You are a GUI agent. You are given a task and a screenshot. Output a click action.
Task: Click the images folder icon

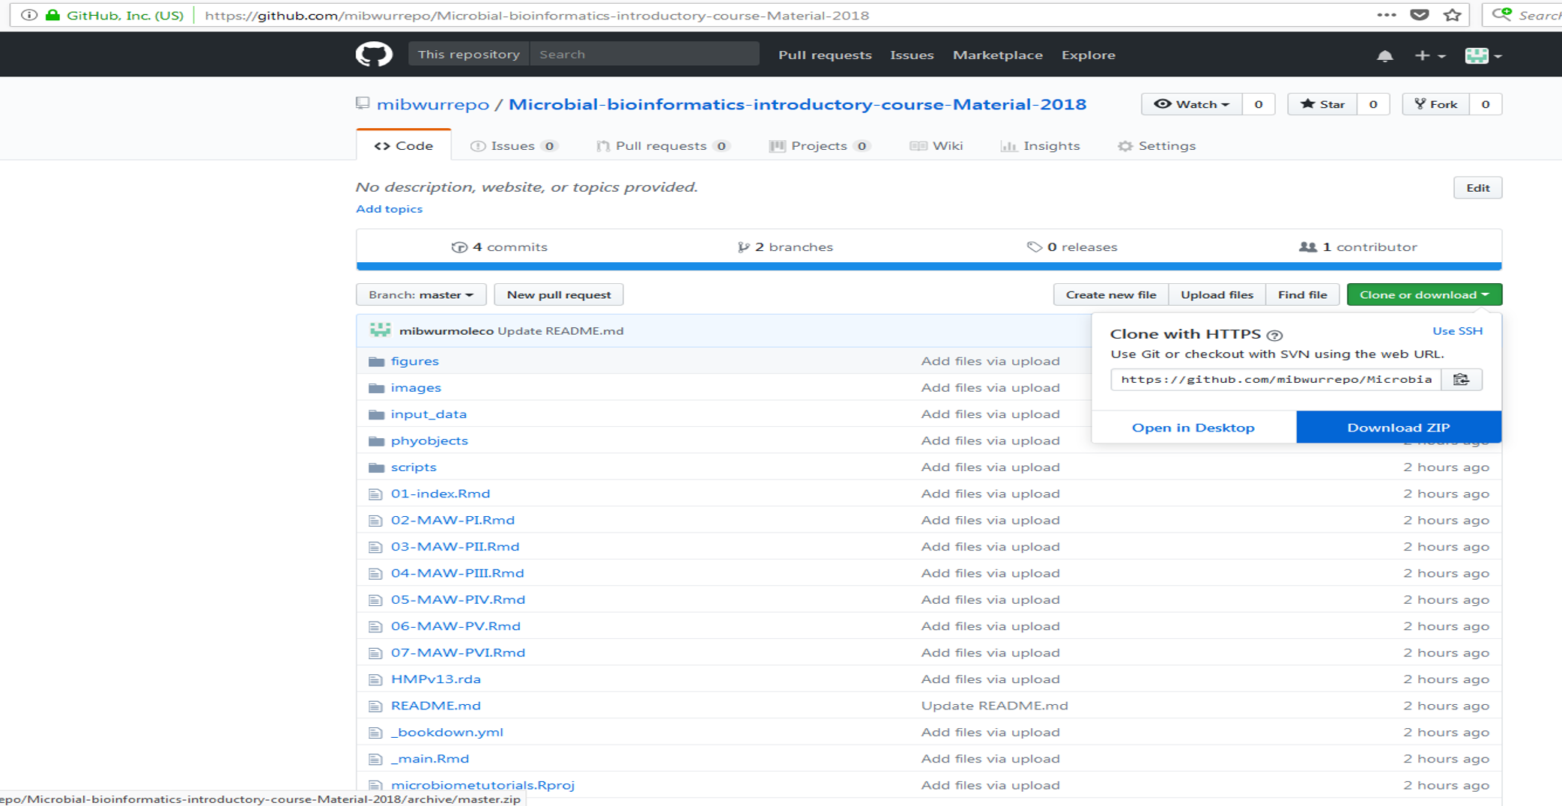[x=376, y=388]
